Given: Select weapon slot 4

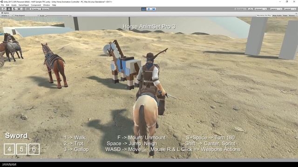Looking at the screenshot, I should (x=9, y=149).
